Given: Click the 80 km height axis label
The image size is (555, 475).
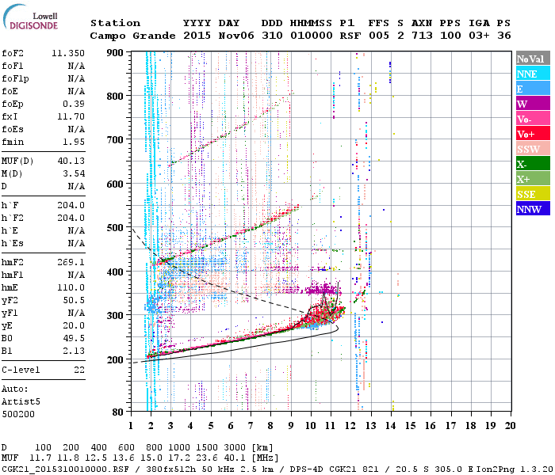Looking at the screenshot, I should click(118, 412).
